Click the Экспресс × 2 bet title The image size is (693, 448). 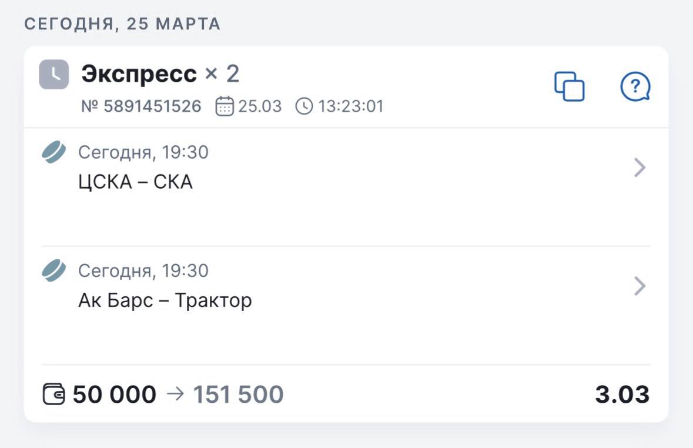pos(160,75)
